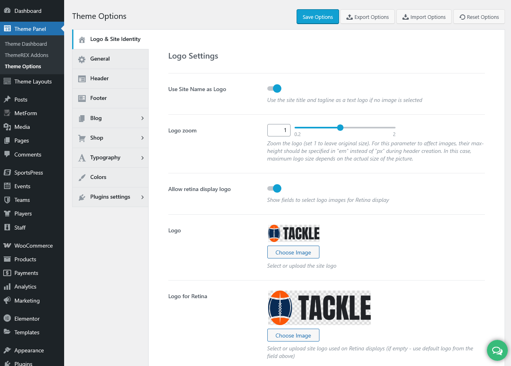Click the Save Options button
This screenshot has width=511, height=366.
317,17
